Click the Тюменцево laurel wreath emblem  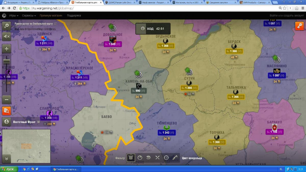pyautogui.click(x=167, y=128)
